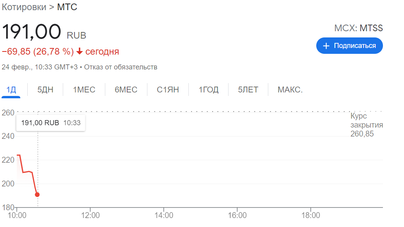The image size is (404, 227).
Task: Choose the 5ЛЕТ time range tab
Action: click(248, 90)
